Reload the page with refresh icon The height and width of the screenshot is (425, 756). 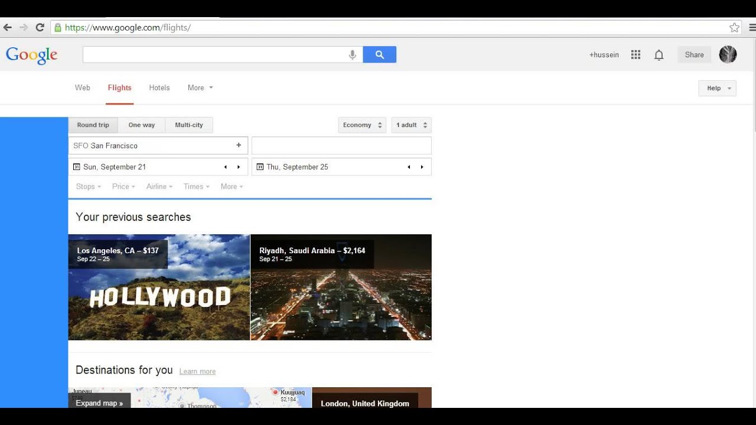[x=40, y=27]
